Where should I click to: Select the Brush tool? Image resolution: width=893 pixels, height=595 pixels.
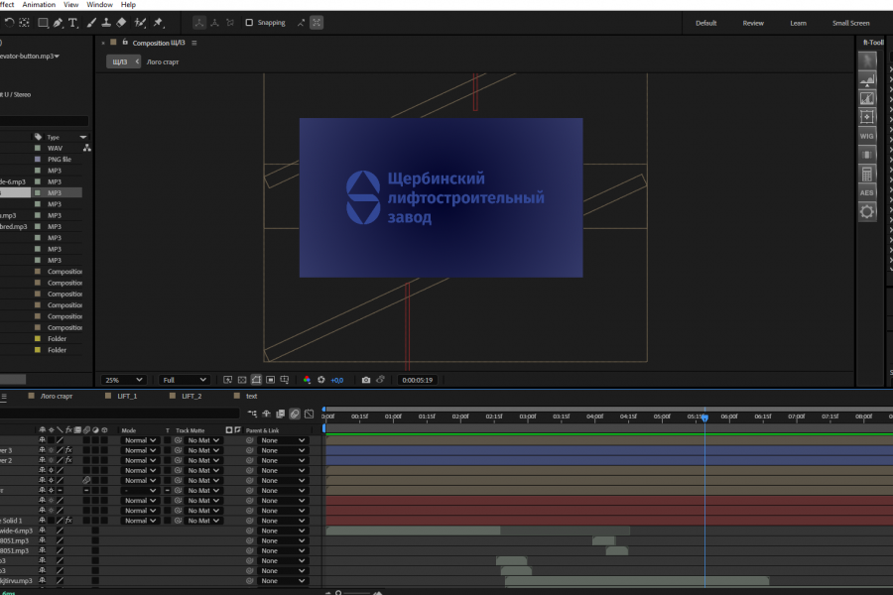coord(91,23)
